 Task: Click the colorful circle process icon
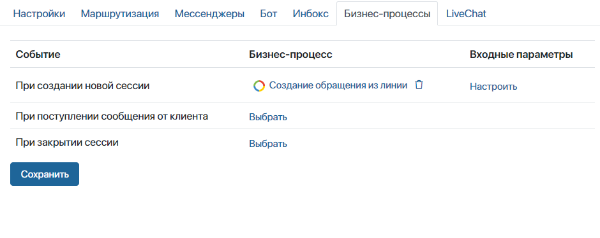[x=259, y=86]
